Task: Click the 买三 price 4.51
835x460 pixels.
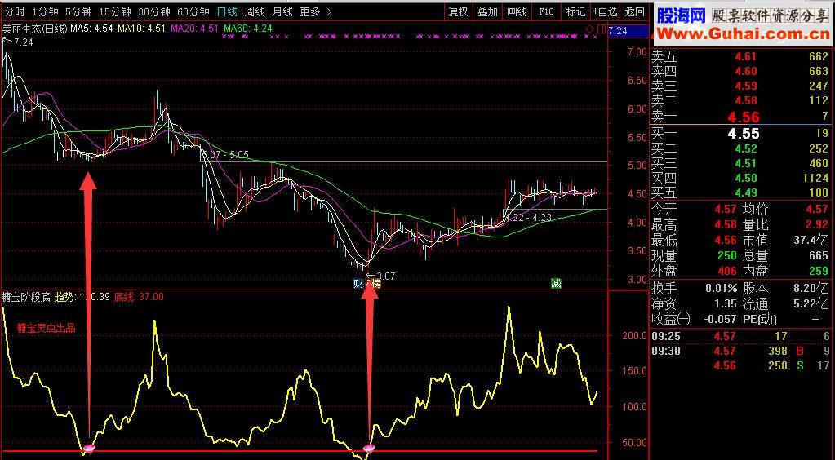Action: [x=745, y=163]
